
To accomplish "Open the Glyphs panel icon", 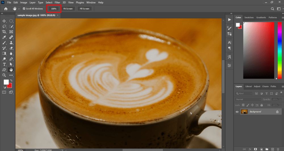I will [229, 57].
